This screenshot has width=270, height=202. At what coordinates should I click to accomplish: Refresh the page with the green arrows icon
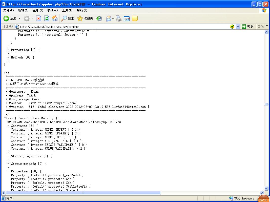(47, 18)
